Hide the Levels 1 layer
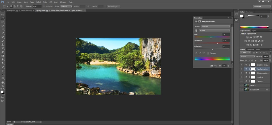 pyautogui.click(x=241, y=77)
